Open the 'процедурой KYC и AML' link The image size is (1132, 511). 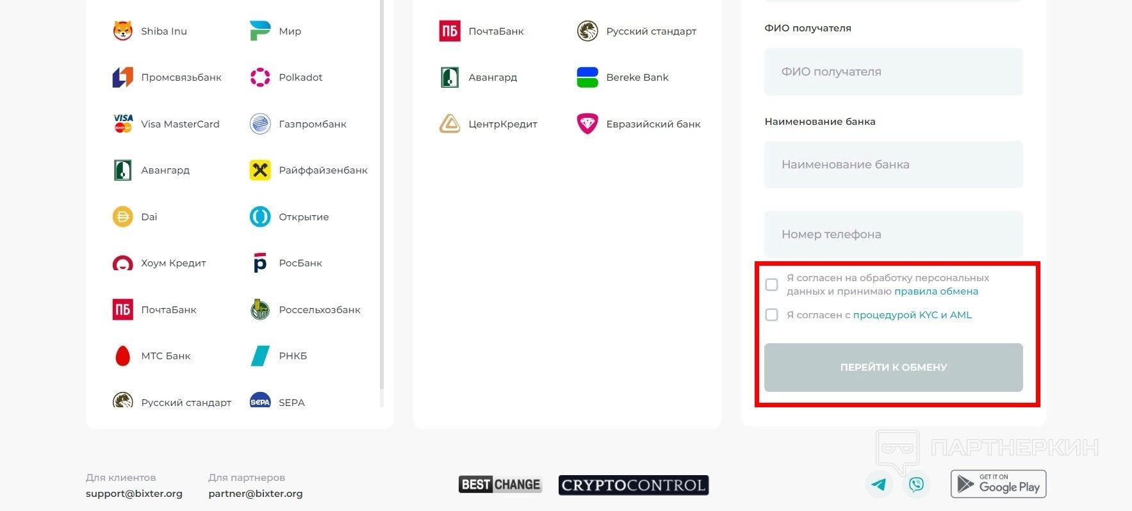pos(912,315)
